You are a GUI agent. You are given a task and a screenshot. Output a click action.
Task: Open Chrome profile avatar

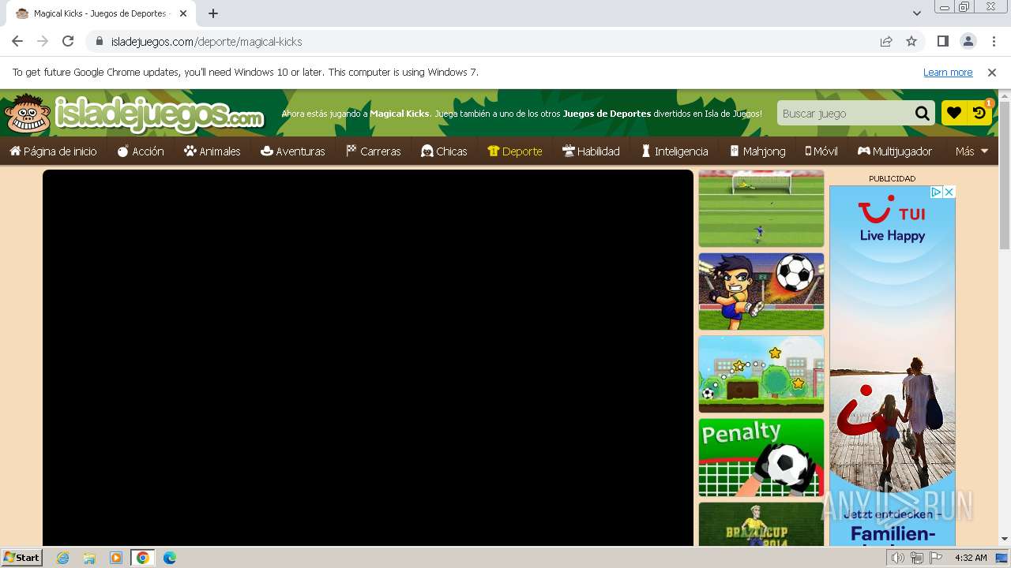[x=968, y=42]
